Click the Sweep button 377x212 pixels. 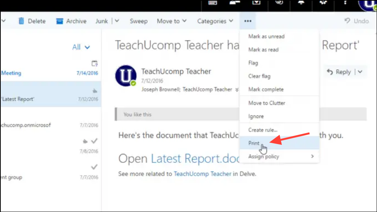pyautogui.click(x=139, y=21)
